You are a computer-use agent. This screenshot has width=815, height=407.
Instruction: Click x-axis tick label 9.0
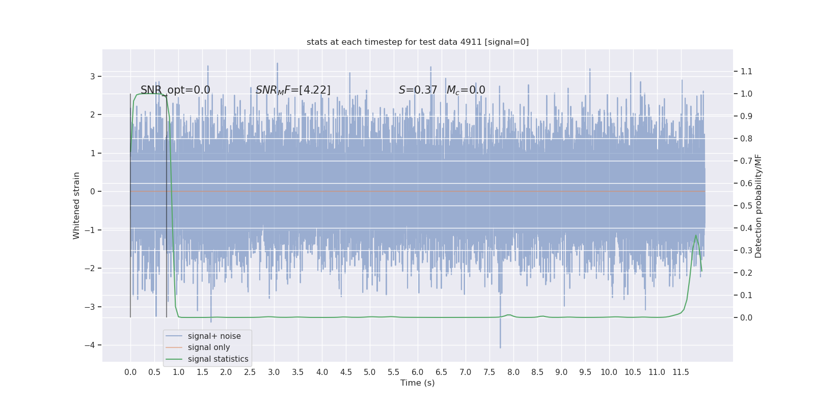[561, 372]
